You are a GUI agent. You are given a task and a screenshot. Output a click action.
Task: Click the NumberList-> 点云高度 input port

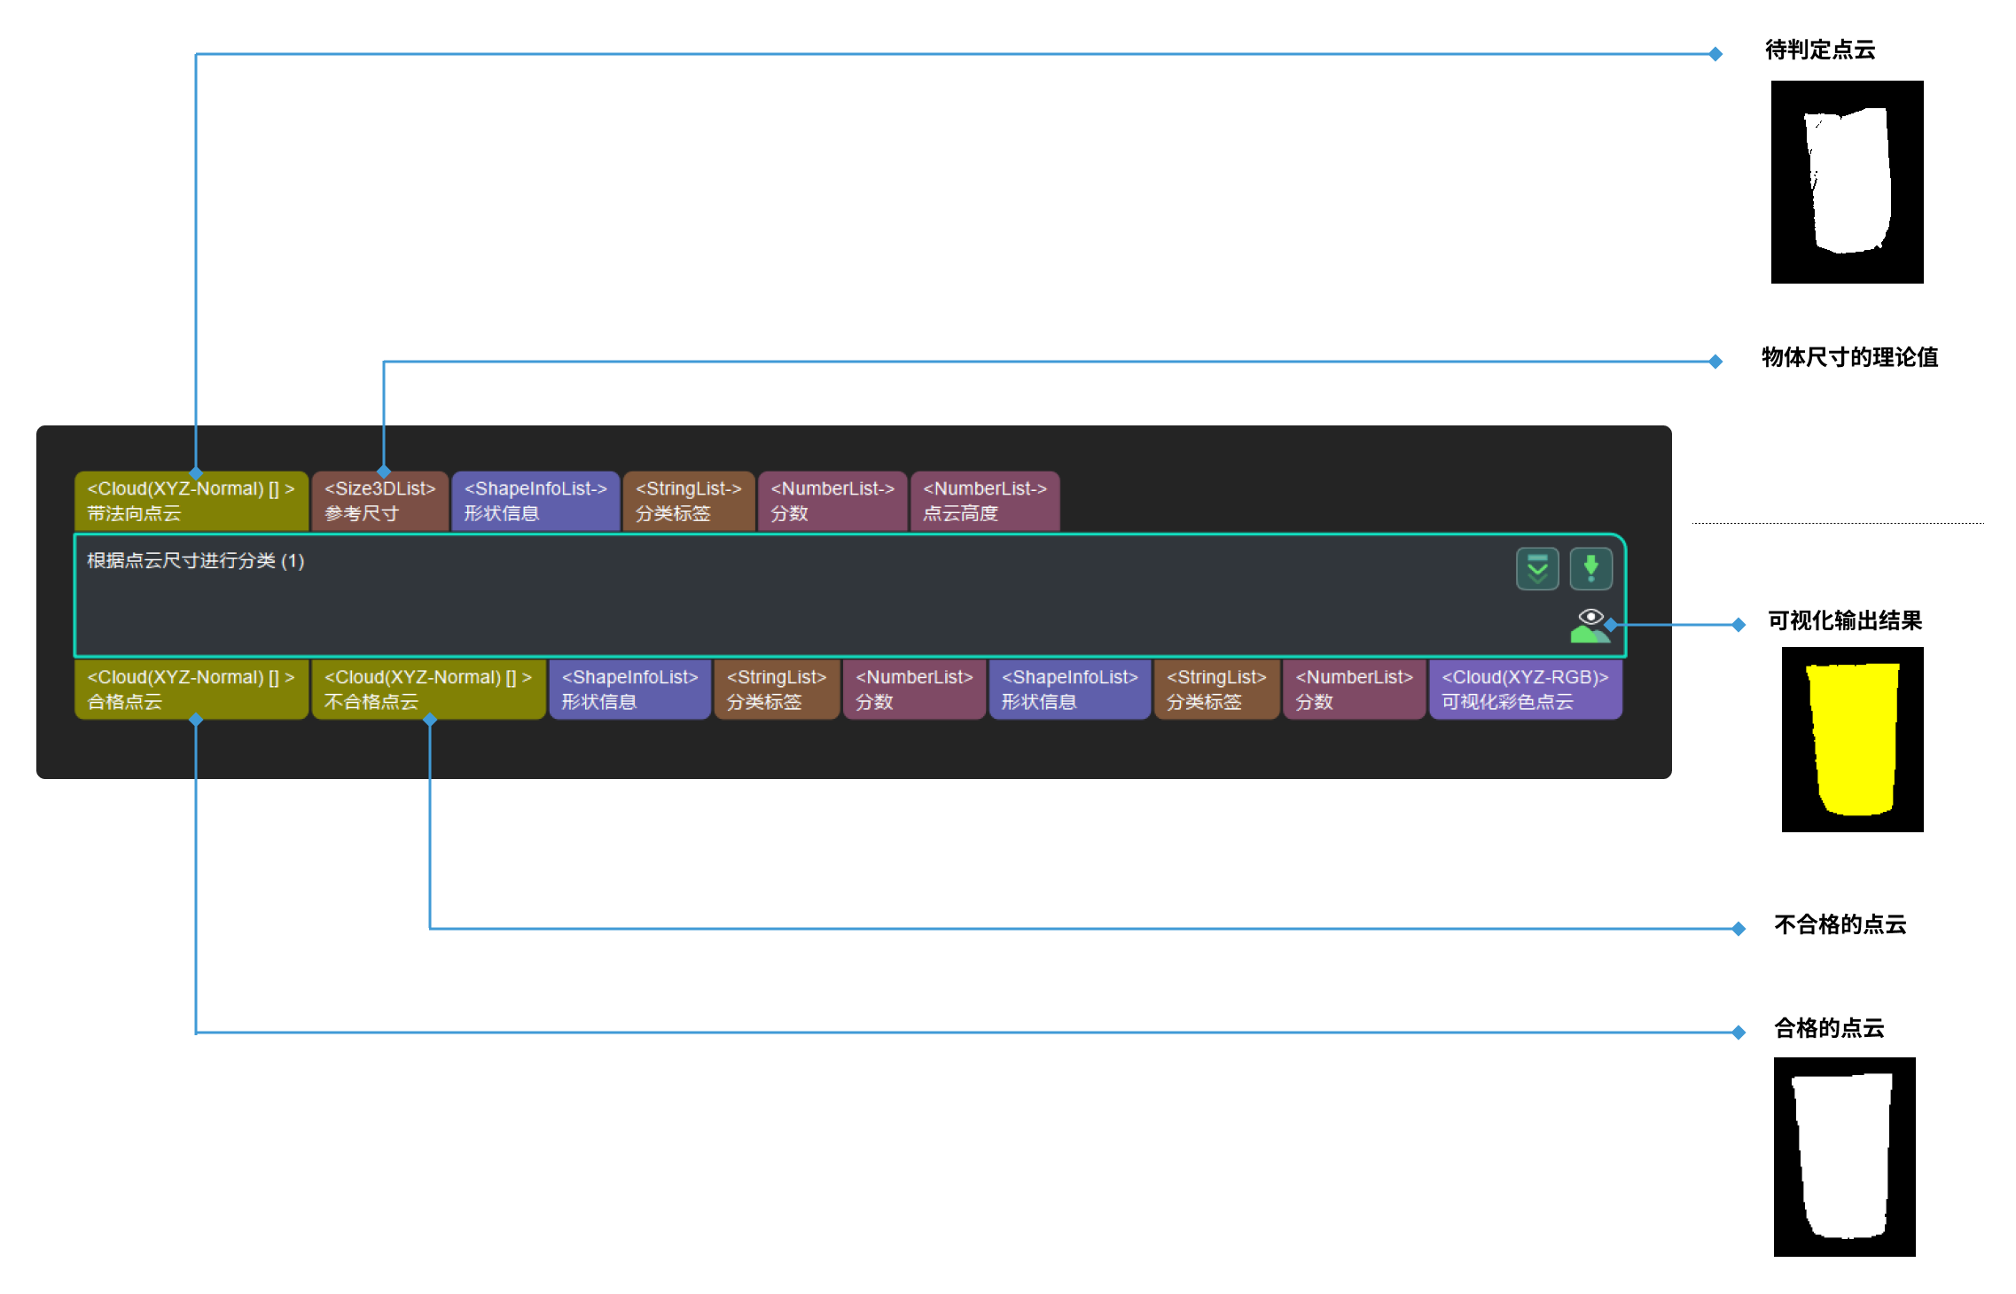click(984, 501)
